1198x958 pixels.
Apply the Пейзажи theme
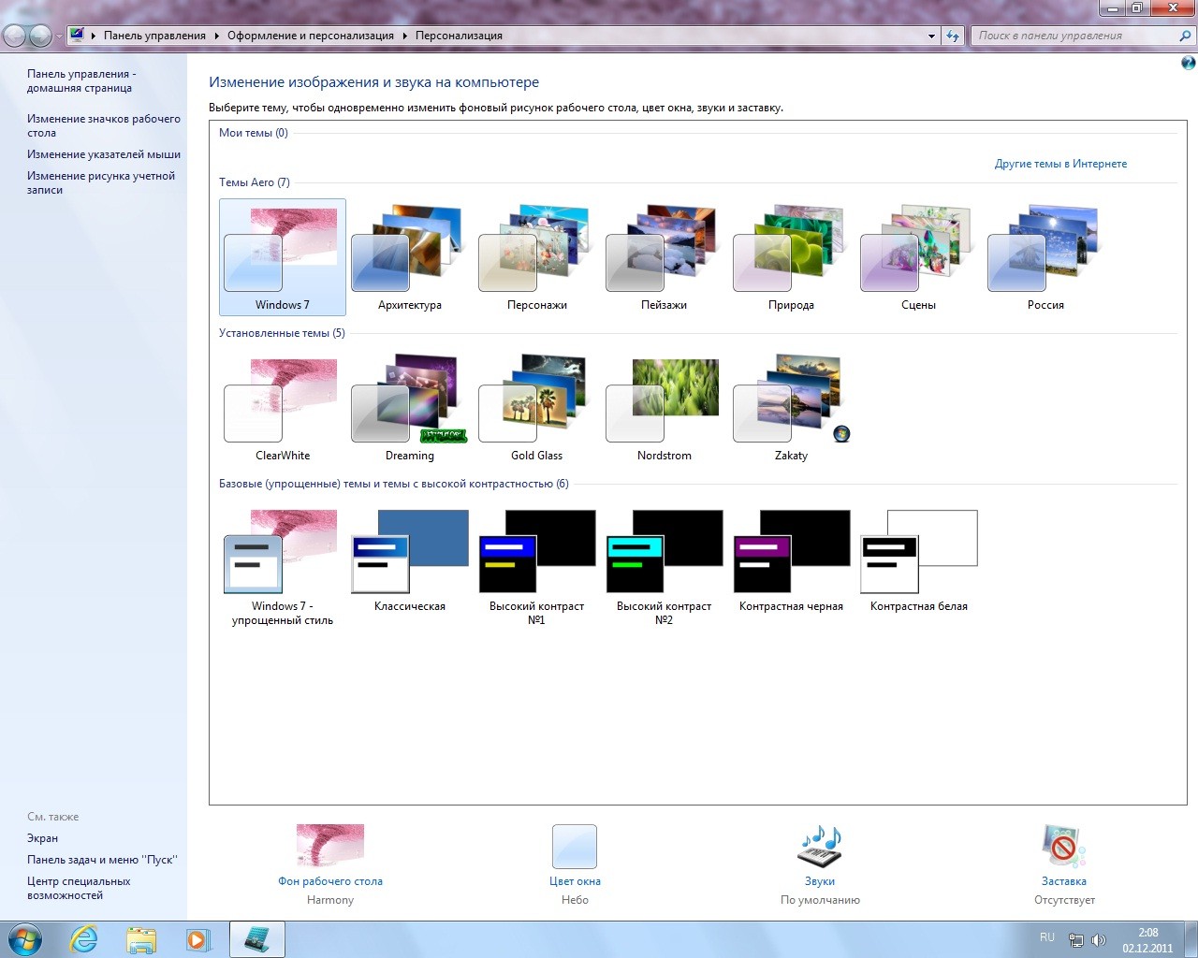click(x=665, y=257)
